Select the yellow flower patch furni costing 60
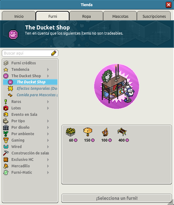This screenshot has height=205, width=174. (71, 132)
